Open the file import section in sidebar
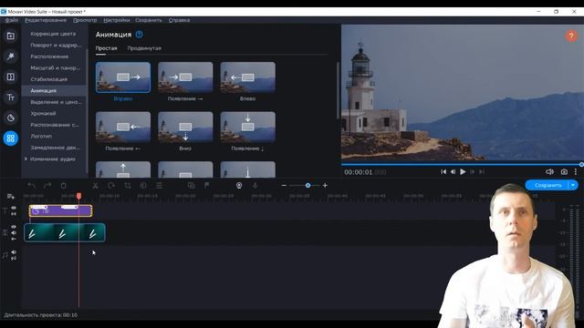The image size is (584, 328). (x=10, y=36)
